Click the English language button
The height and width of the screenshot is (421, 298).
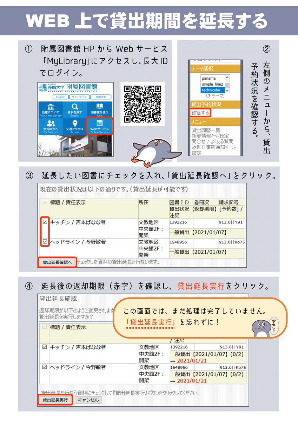[x=60, y=97]
